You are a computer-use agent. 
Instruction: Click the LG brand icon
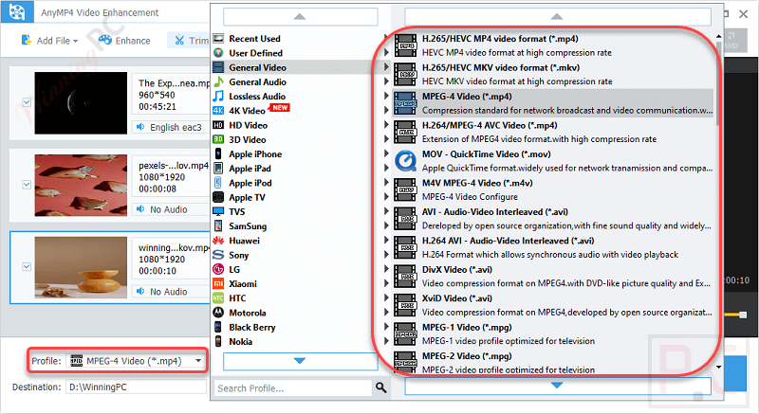coord(218,269)
